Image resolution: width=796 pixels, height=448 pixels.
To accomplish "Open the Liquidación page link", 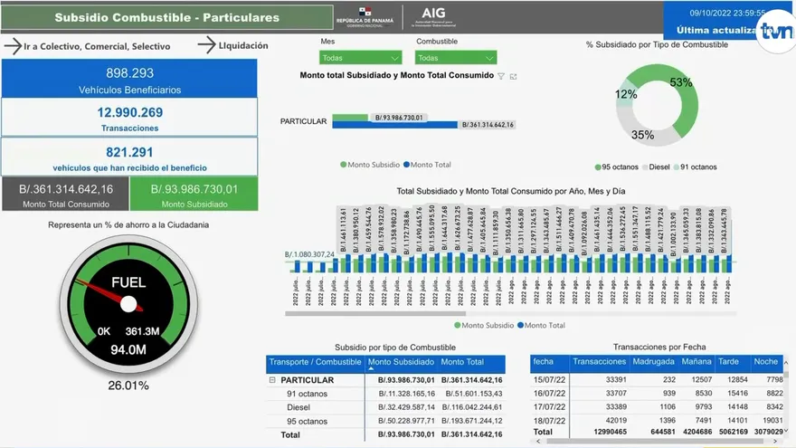I will 243,45.
